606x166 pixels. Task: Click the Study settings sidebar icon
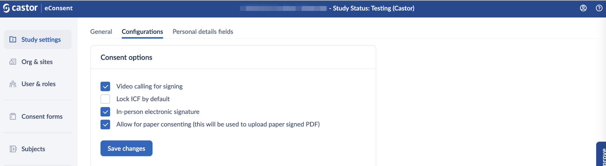[x=13, y=39]
